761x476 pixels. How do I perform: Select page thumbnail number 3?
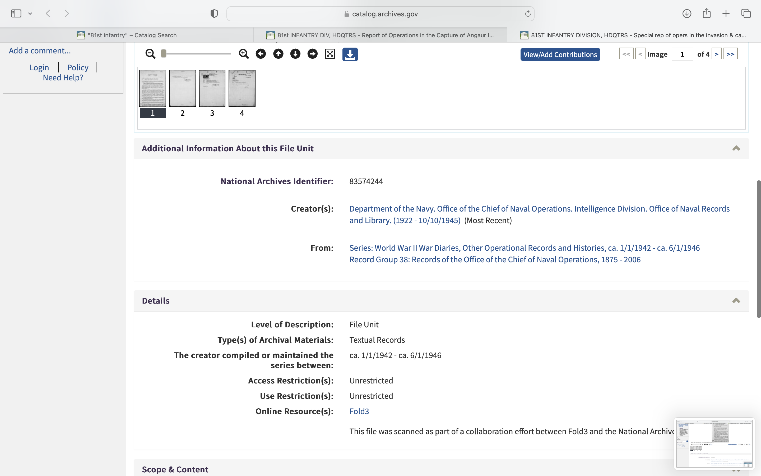point(212,89)
